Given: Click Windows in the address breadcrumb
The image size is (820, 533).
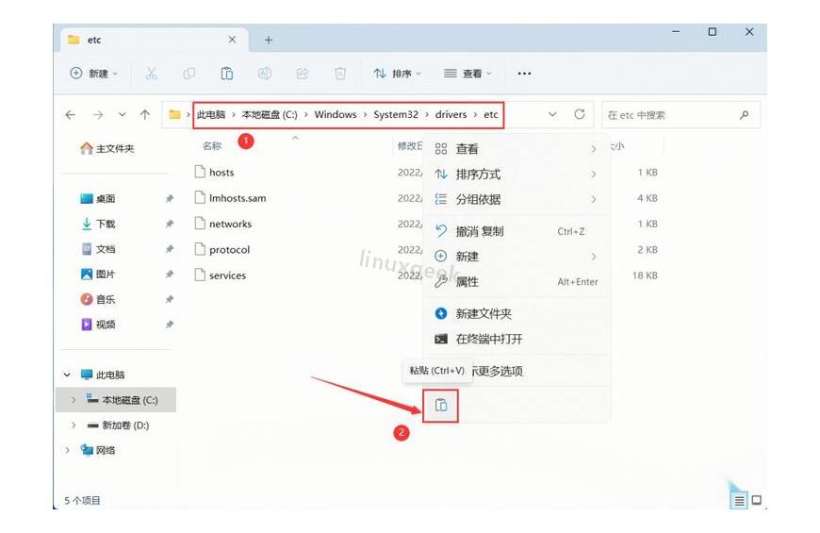Looking at the screenshot, I should [x=336, y=115].
